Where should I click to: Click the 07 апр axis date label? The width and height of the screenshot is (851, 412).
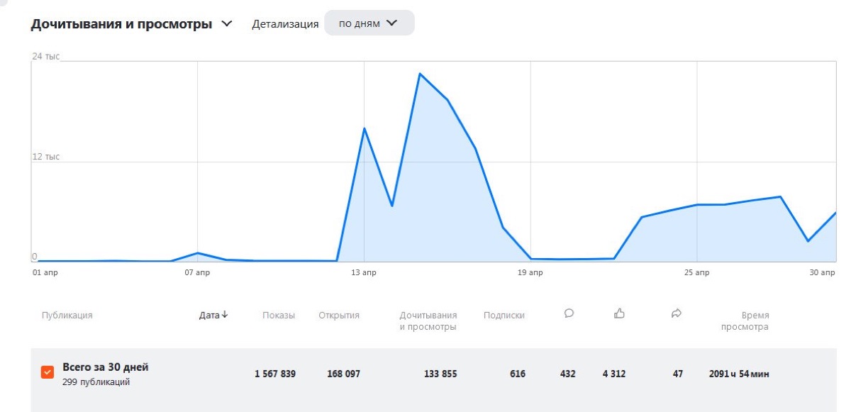[x=197, y=272]
